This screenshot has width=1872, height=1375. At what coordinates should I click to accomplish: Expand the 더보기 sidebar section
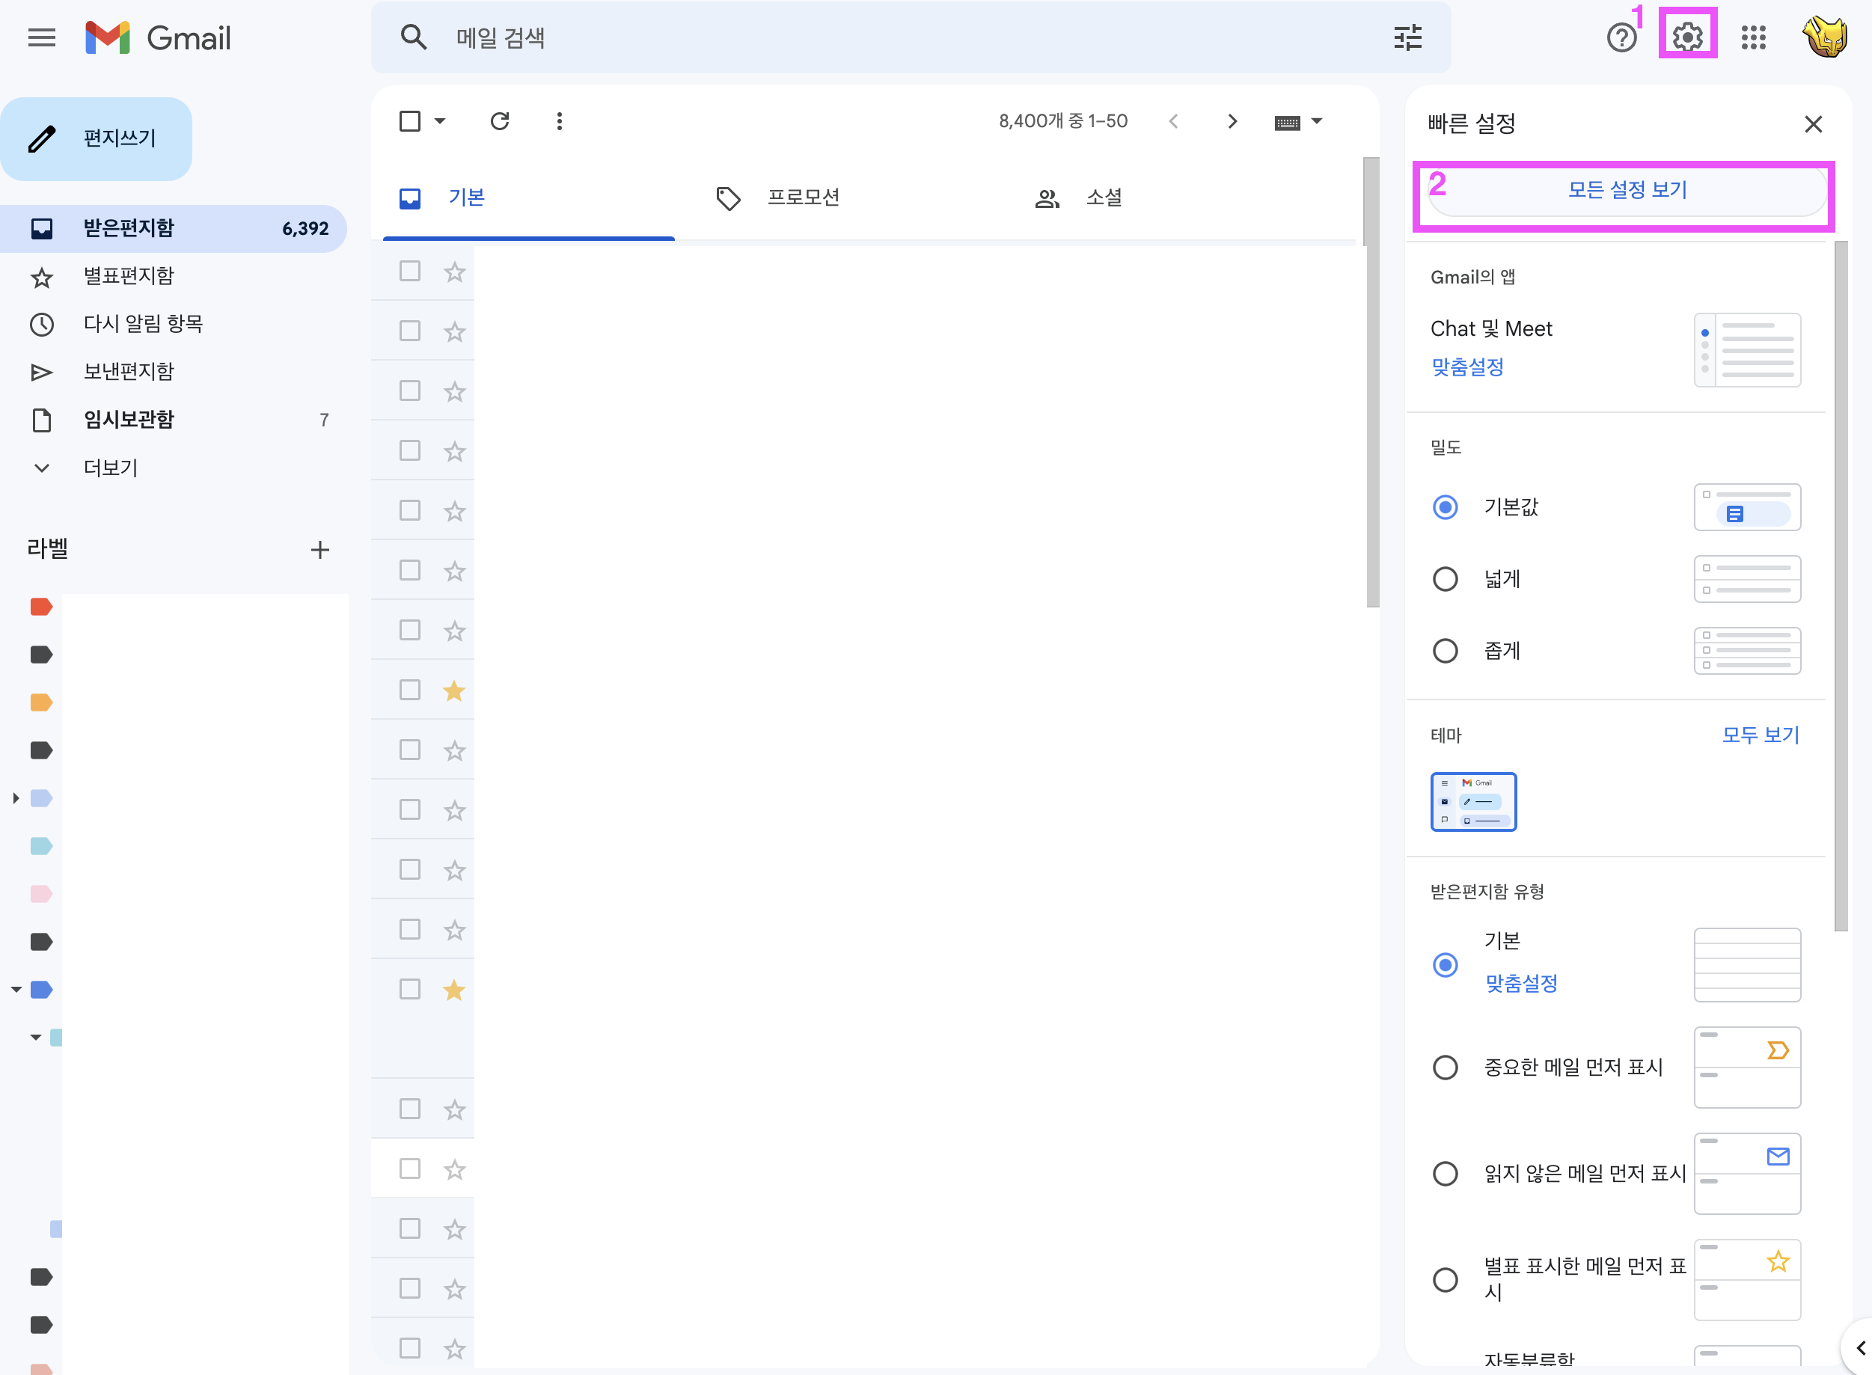pyautogui.click(x=110, y=468)
